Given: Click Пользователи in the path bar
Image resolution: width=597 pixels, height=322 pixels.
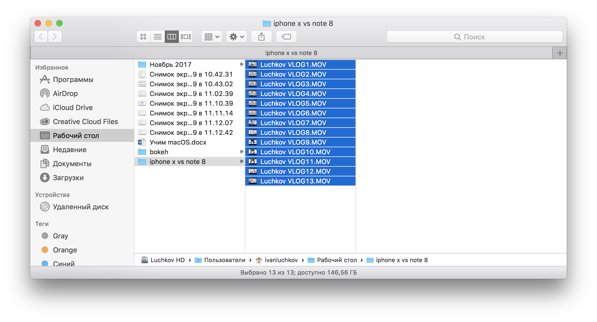Looking at the screenshot, I should point(224,260).
